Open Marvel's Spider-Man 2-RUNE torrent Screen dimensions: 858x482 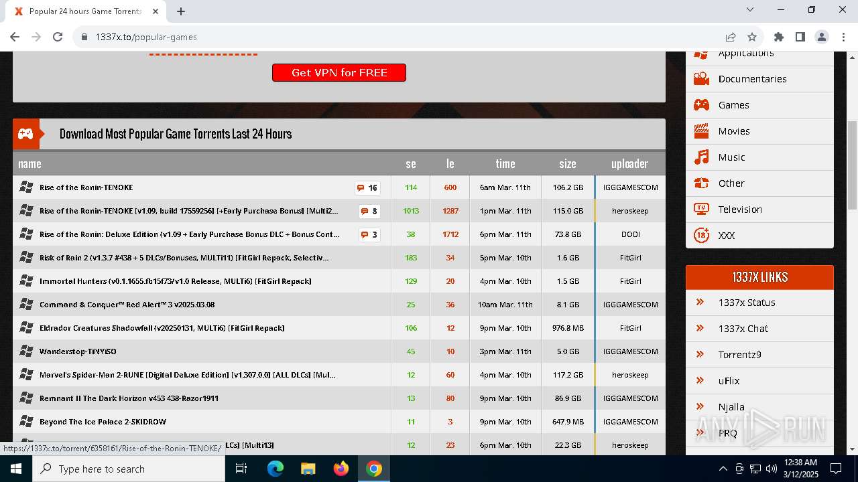point(188,375)
